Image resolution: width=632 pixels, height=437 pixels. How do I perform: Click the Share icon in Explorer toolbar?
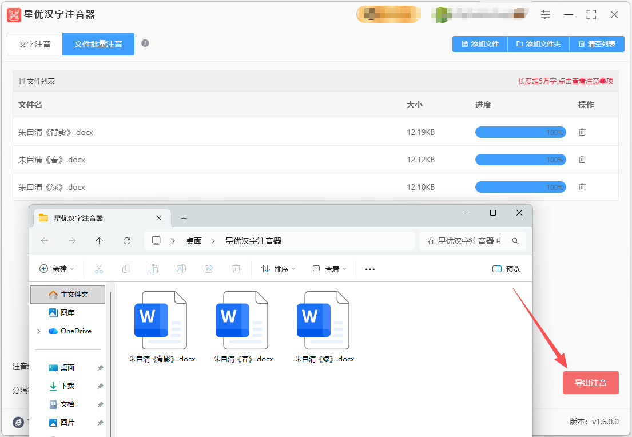pos(209,269)
